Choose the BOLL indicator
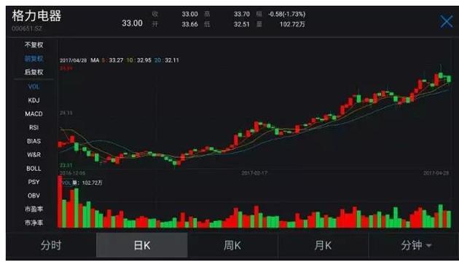 [x=34, y=169]
